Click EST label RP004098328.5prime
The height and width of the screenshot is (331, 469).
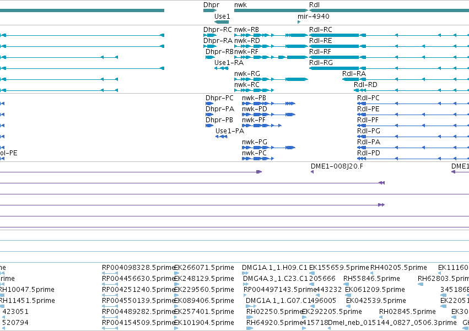click(138, 268)
